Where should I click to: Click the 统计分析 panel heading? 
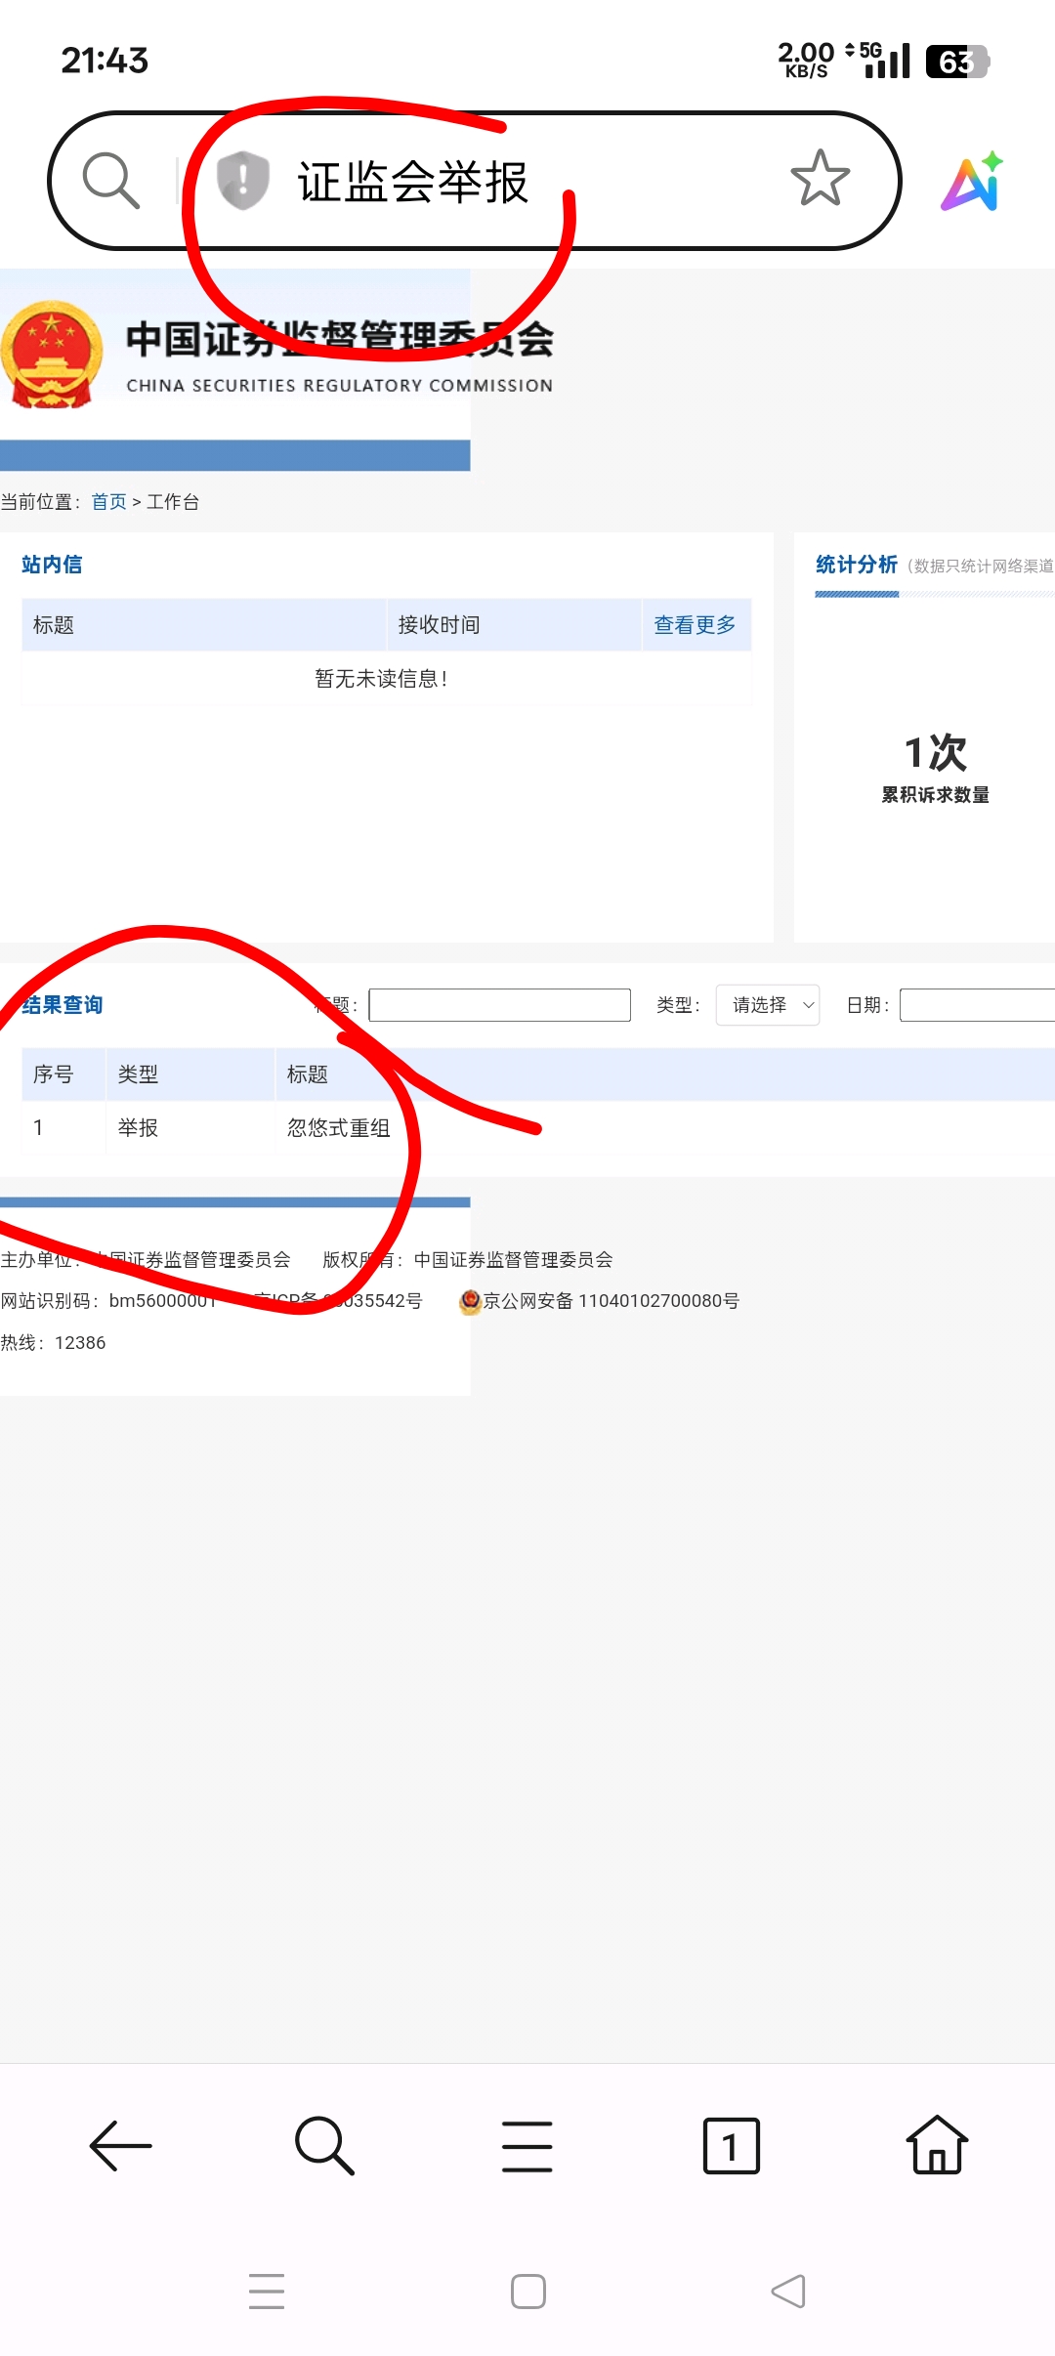pos(857,565)
